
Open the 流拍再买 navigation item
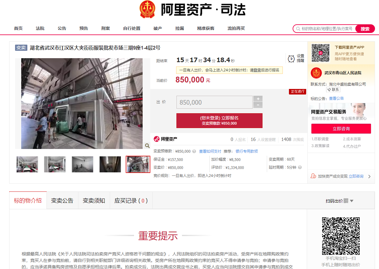click(236, 28)
